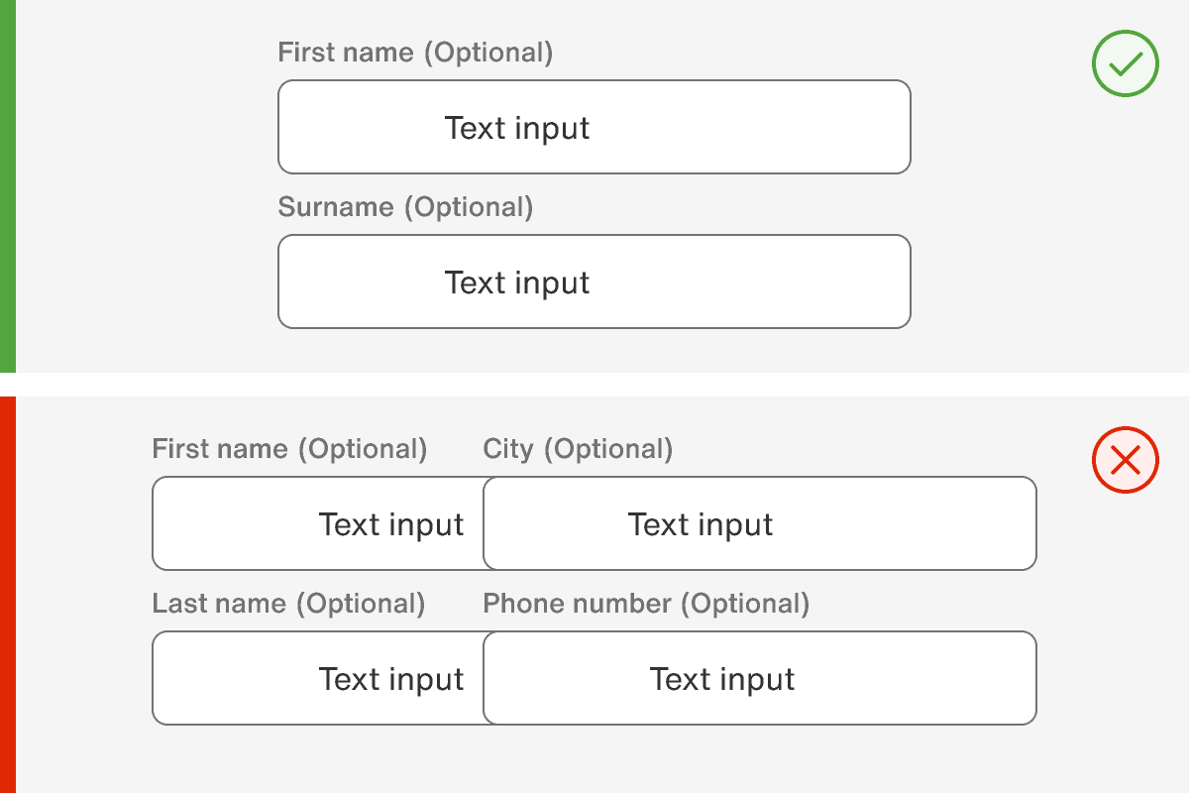Click the green checkmark circle icon
1189x793 pixels.
point(1125,64)
